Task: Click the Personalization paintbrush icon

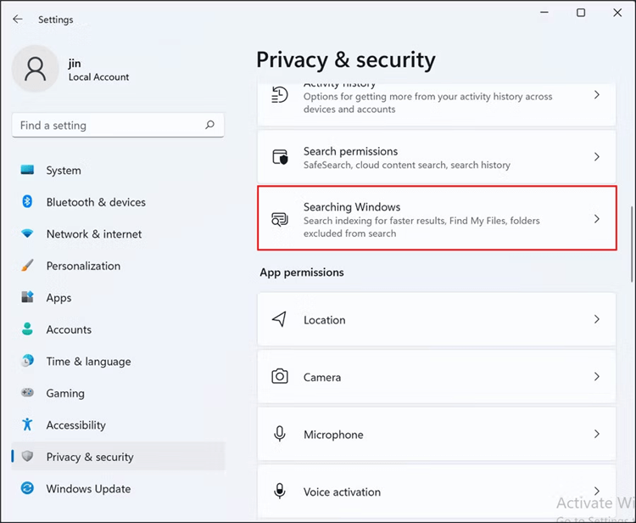Action: pyautogui.click(x=27, y=265)
